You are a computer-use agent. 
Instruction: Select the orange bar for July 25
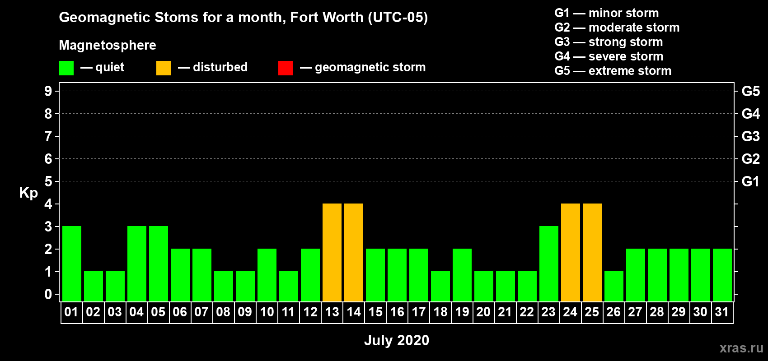click(592, 253)
